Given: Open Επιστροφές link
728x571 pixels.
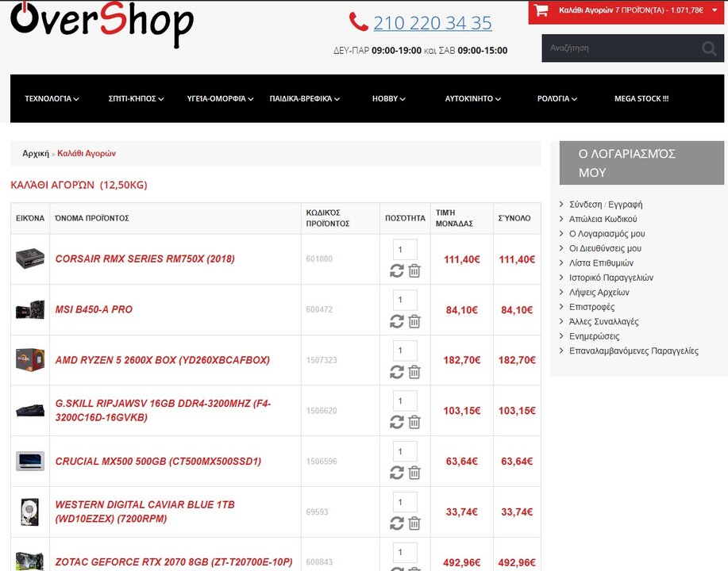Looking at the screenshot, I should coord(592,307).
